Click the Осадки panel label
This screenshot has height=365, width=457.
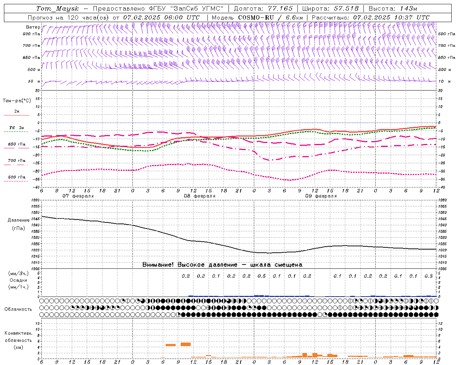[x=19, y=280]
